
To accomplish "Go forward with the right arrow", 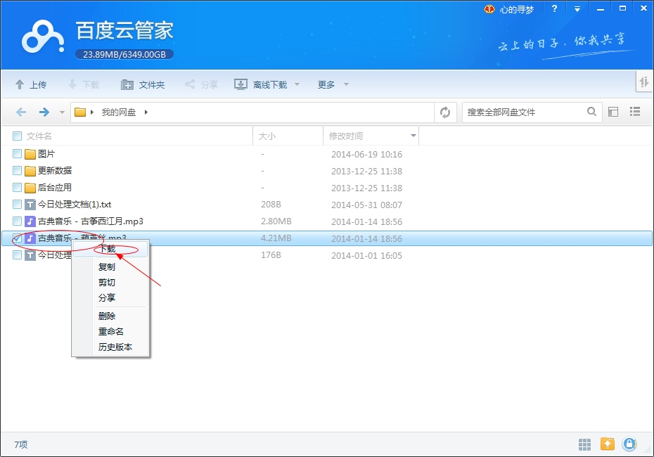I will click(x=44, y=112).
